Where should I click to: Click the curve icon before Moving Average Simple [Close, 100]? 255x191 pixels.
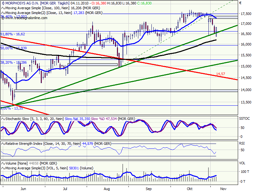[4, 9]
